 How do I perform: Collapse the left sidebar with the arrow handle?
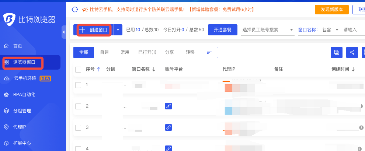63,32
